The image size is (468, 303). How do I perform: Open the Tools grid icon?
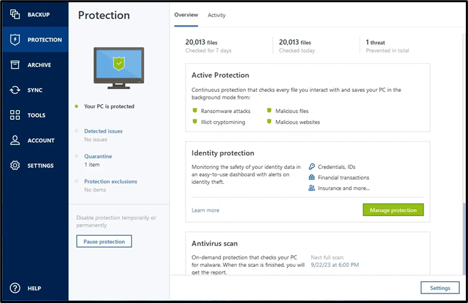click(x=15, y=115)
